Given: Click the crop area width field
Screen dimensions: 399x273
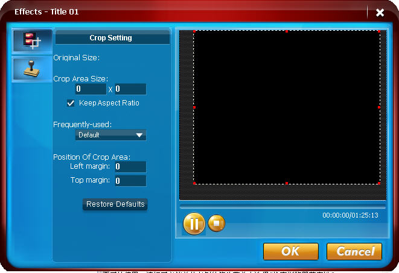Looking at the screenshot, I should click(x=90, y=89).
